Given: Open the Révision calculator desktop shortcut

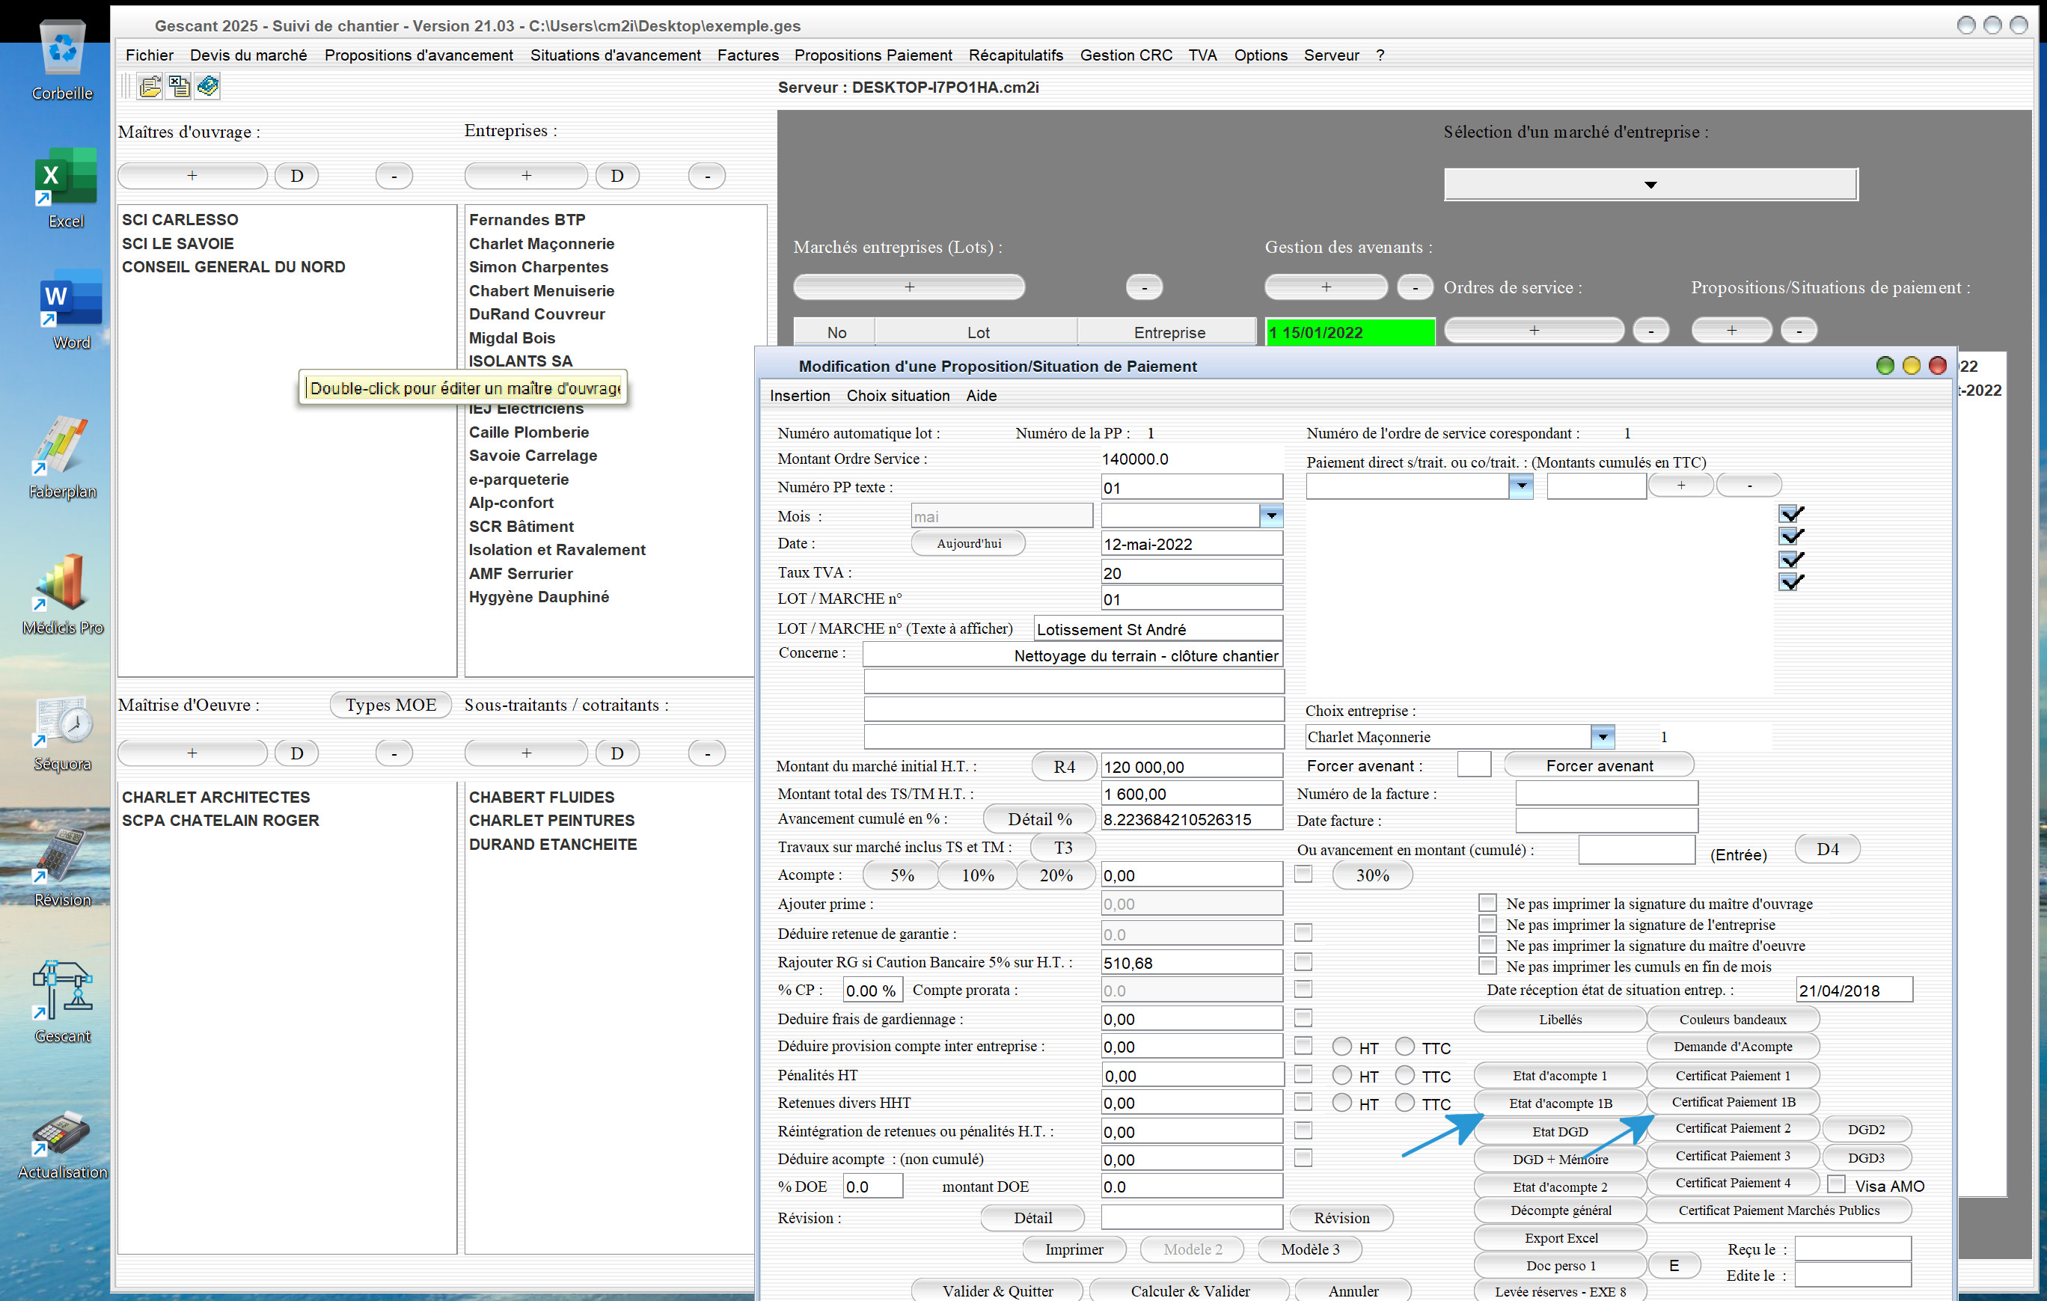Looking at the screenshot, I should click(x=62, y=867).
